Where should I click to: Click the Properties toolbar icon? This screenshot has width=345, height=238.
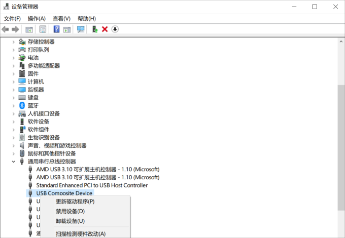[43, 29]
